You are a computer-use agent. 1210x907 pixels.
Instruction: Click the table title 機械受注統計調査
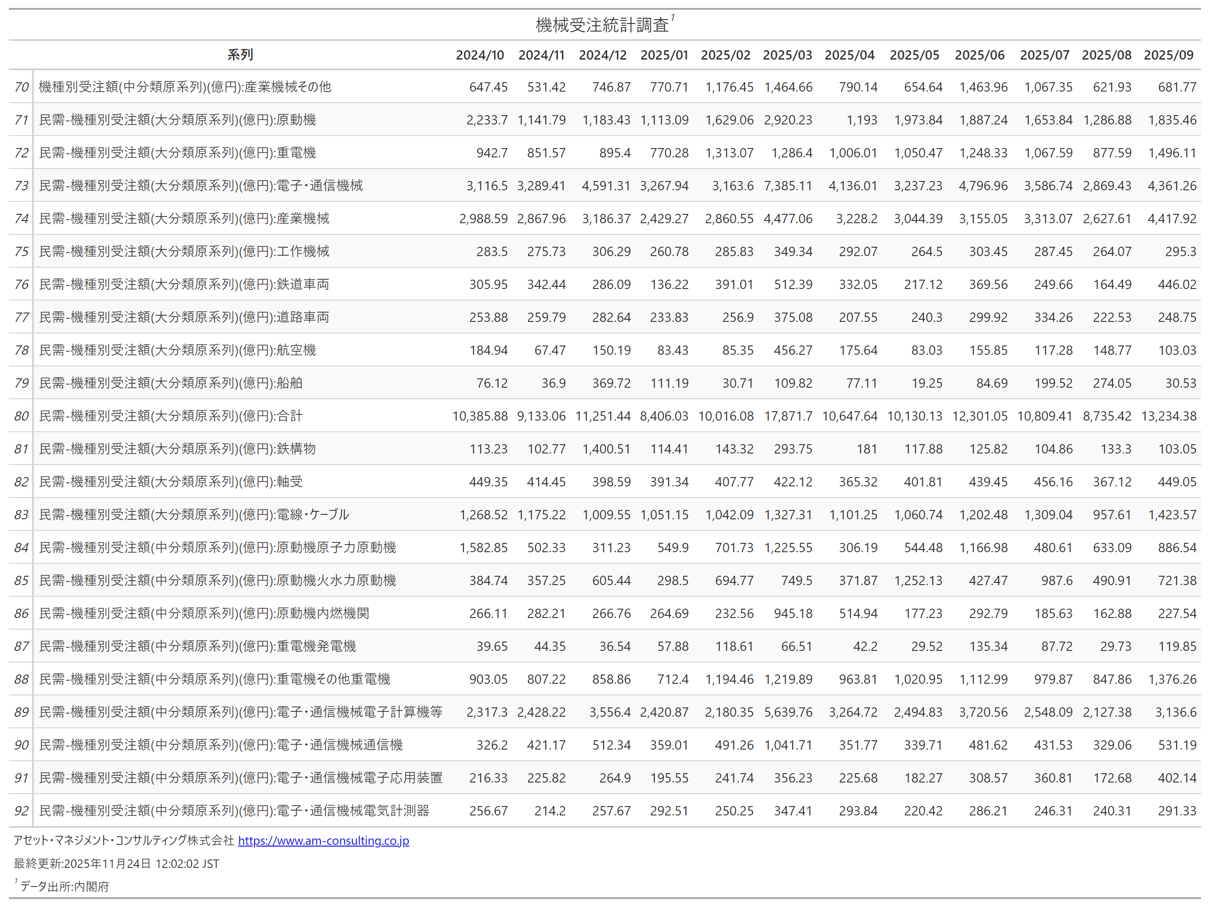602,24
